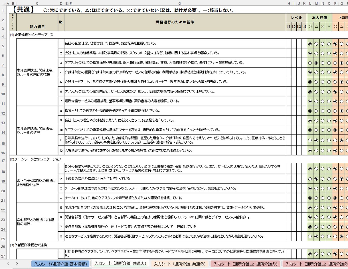The width and height of the screenshot is (348, 269).
Task: Select cell ①上位者や同僚との連携による職務の遂行
Action: click(x=37, y=183)
